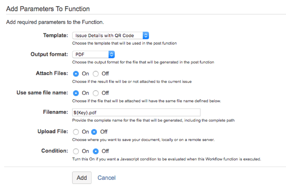This screenshot has width=286, height=194.
Task: Click the Output format dropdown's arrow icon
Action: pos(111,54)
